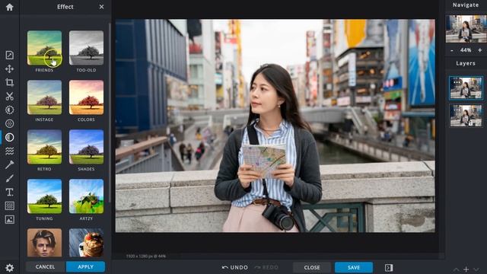The height and width of the screenshot is (274, 487).
Task: Click the 44% zoom value
Action: [466, 50]
